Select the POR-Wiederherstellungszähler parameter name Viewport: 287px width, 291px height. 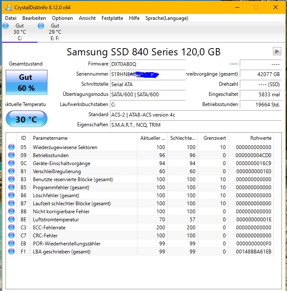pos(67,244)
